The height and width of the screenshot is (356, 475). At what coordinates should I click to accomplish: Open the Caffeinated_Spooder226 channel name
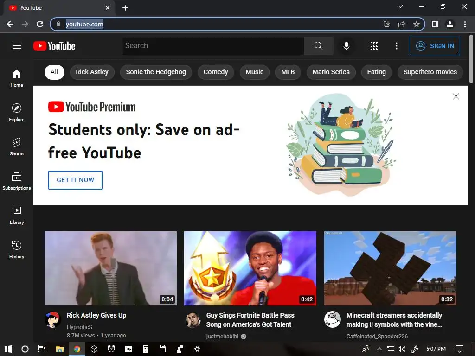[x=377, y=337]
